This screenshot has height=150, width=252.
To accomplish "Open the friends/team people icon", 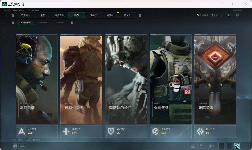I will (x=211, y=146).
